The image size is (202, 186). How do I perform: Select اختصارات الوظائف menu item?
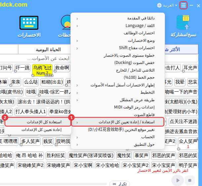118,33
